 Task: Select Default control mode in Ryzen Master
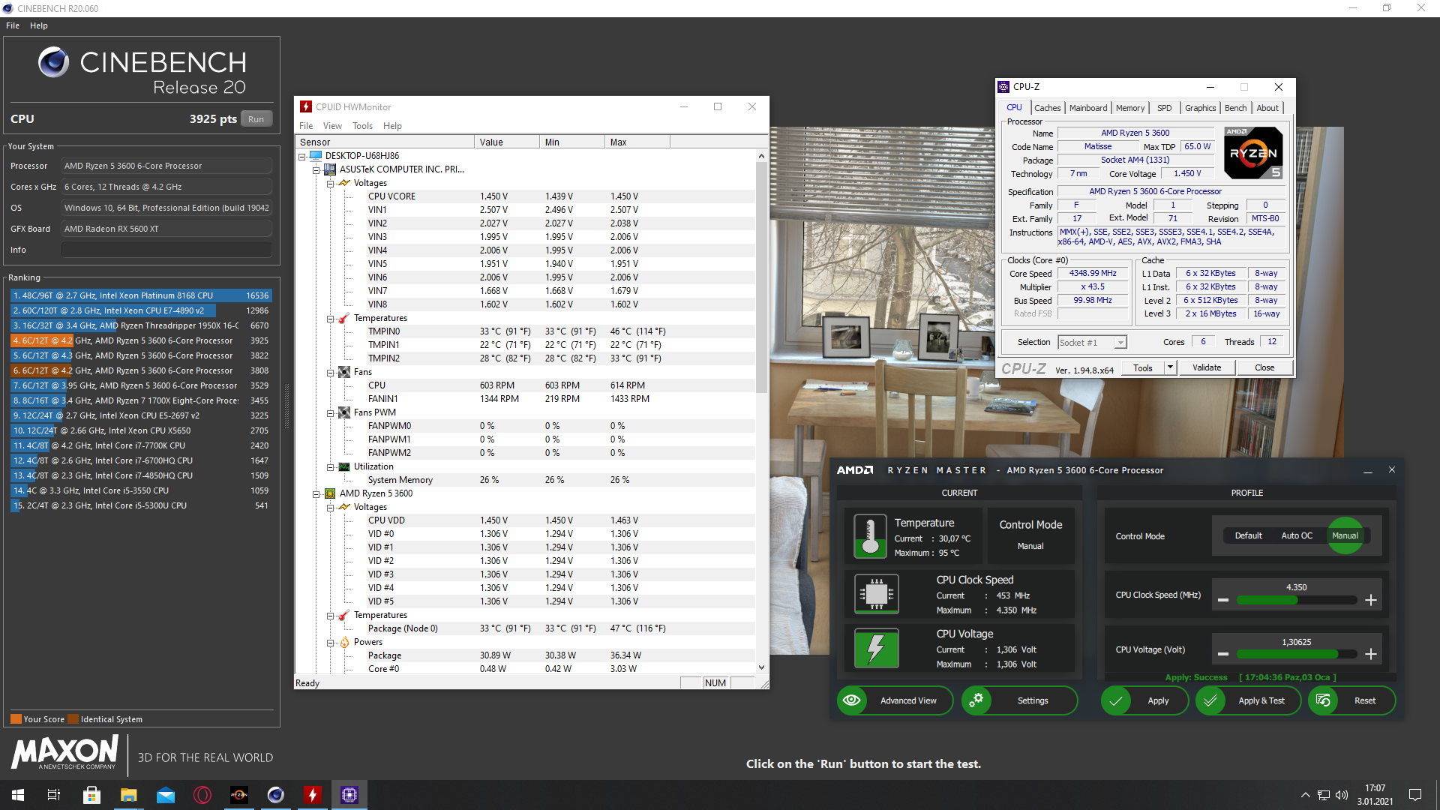pos(1248,535)
